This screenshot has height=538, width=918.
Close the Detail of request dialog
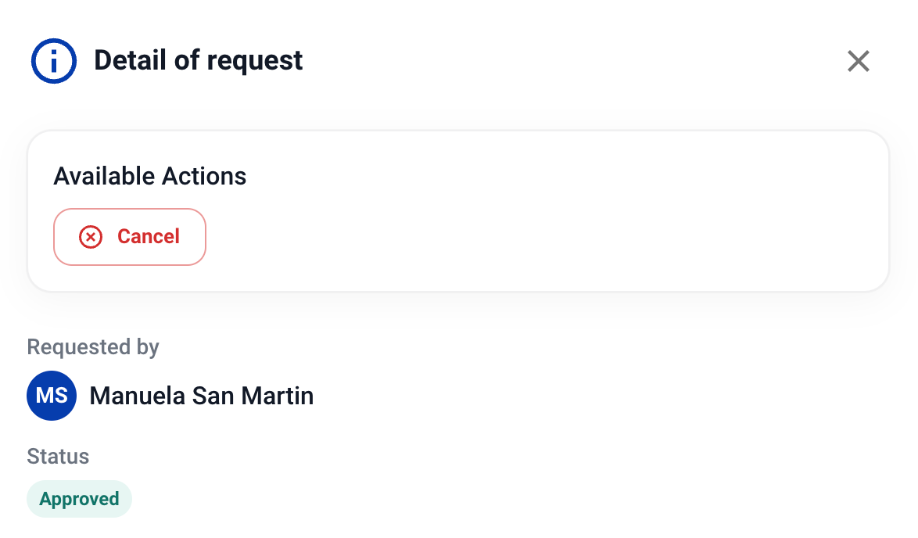pos(859,61)
